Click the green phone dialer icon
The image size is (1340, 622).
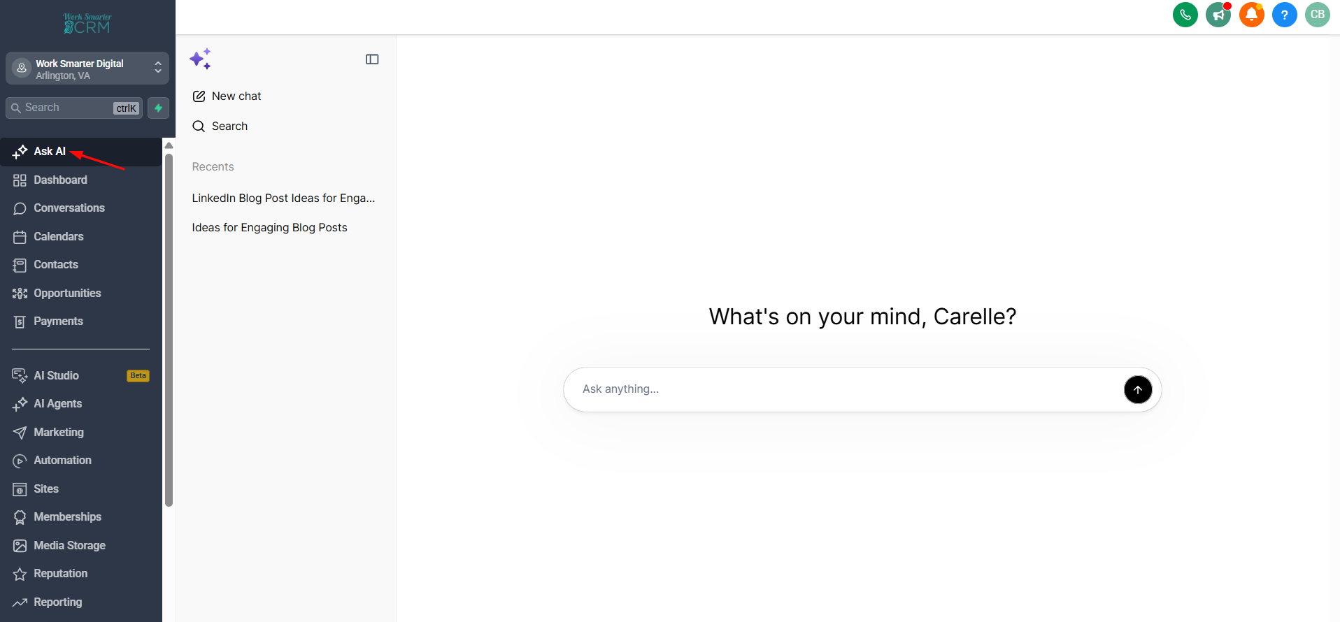1185,15
